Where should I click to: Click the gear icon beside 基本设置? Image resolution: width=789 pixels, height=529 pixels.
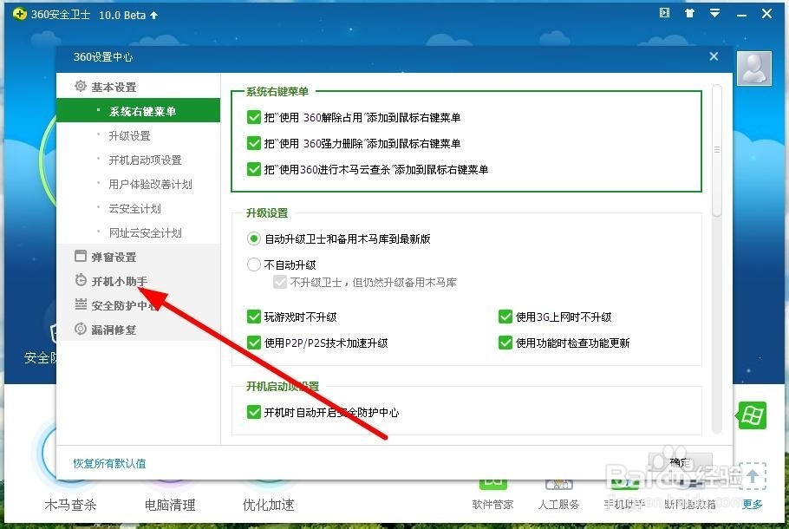tap(81, 86)
